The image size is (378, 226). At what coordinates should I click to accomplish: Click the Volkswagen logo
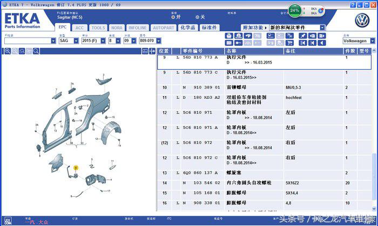[x=362, y=20]
